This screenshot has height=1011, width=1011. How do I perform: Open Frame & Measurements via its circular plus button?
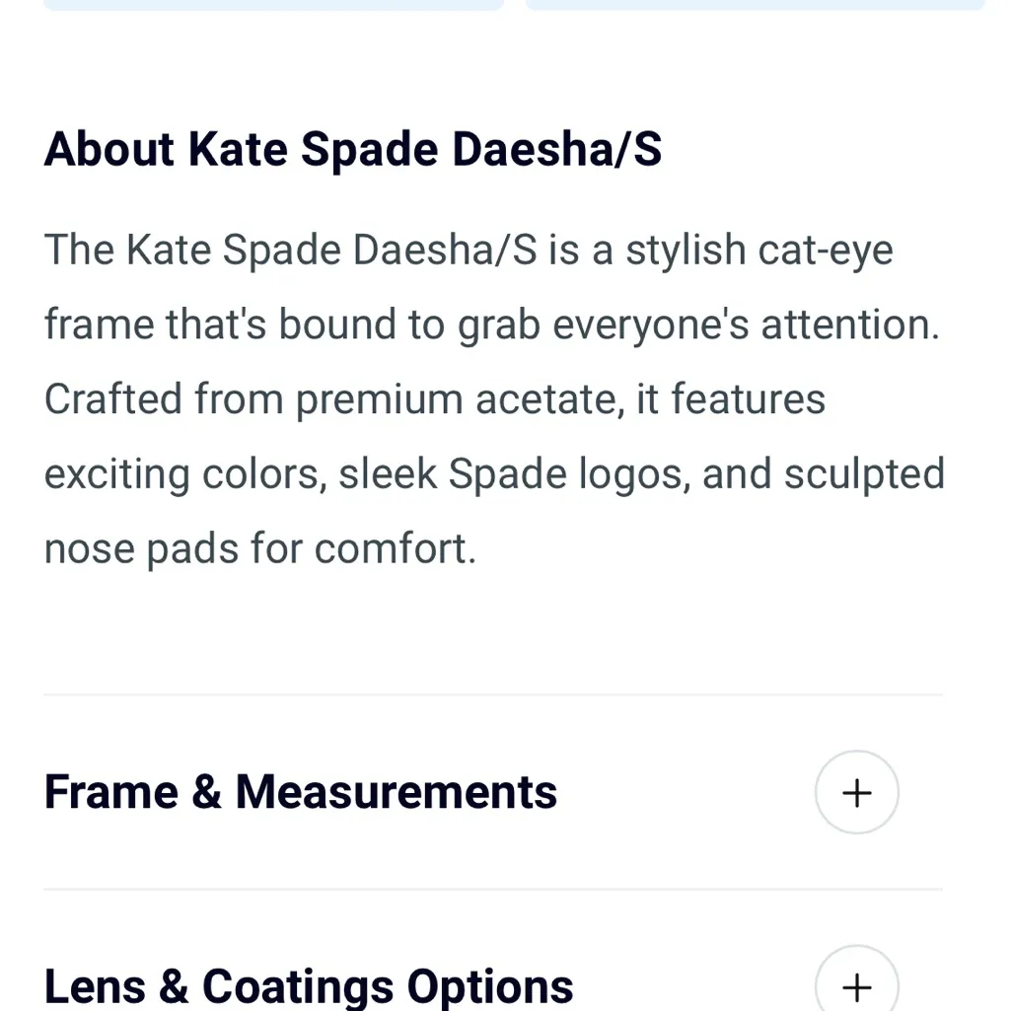click(x=856, y=792)
